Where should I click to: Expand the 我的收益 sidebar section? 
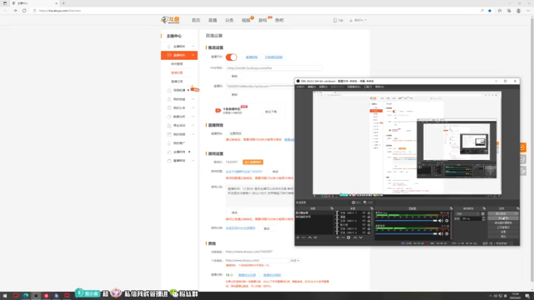(x=193, y=99)
